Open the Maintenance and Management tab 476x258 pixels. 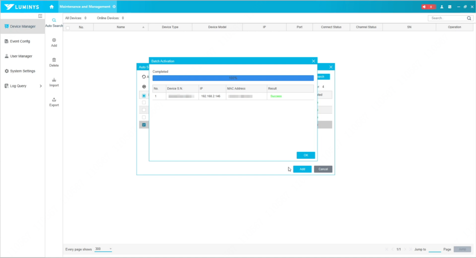coord(85,7)
